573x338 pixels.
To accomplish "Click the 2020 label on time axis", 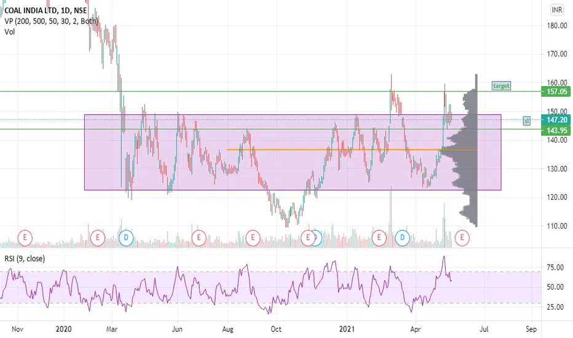I will coord(63,329).
